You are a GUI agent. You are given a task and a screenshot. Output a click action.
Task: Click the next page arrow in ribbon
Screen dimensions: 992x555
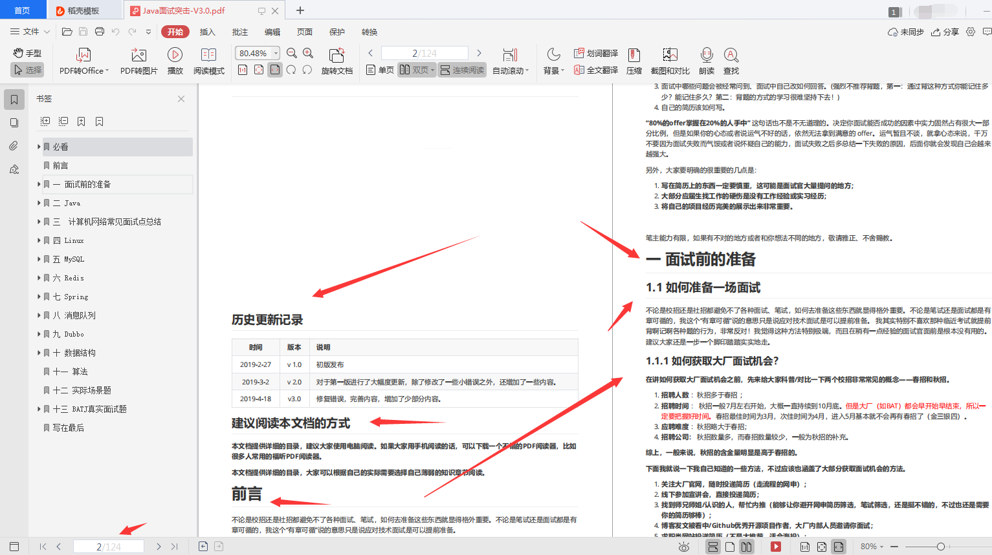click(479, 53)
